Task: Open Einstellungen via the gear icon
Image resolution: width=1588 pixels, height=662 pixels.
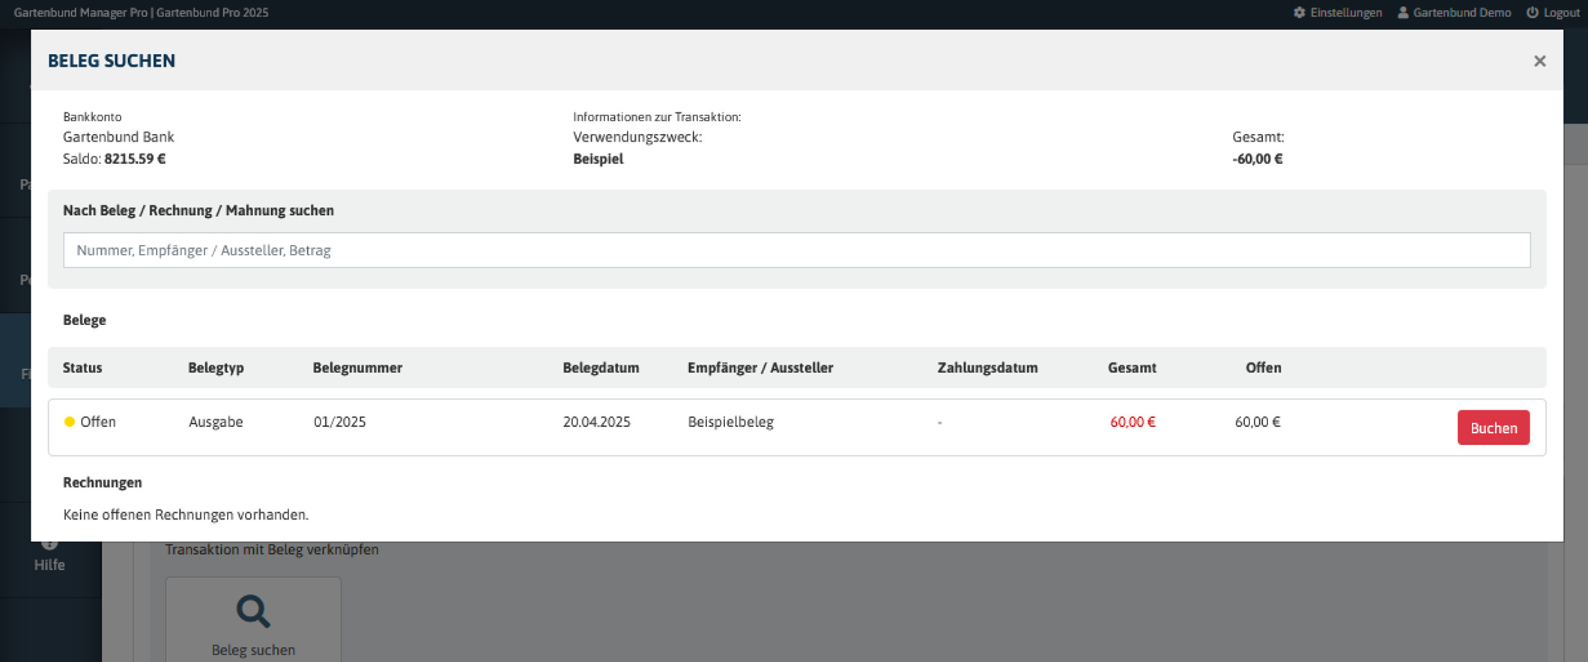Action: click(x=1300, y=13)
